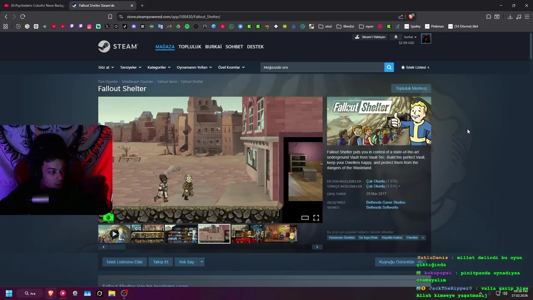Click the Yok Say button
This screenshot has height=300, width=533.
(187, 262)
